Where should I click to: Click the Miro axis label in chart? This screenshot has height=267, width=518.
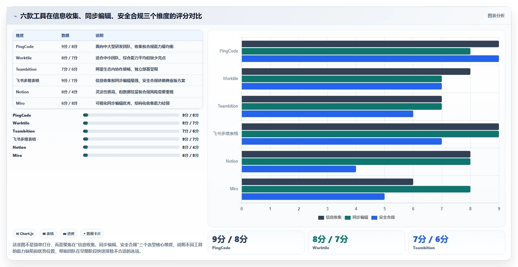(234, 189)
